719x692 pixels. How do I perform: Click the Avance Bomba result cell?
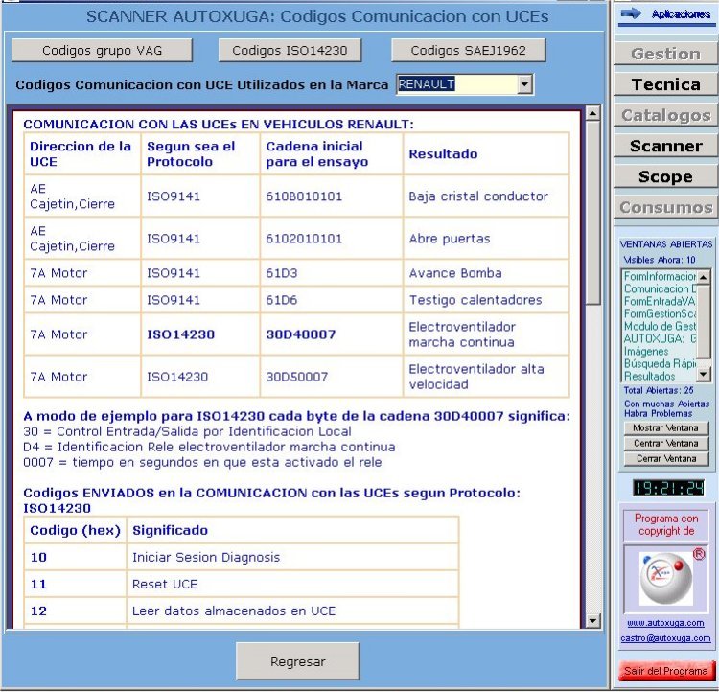pos(486,273)
